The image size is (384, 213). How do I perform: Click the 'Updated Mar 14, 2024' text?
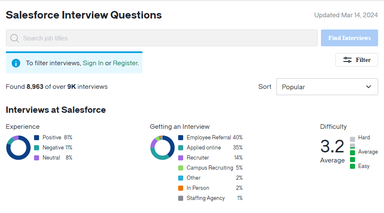pos(346,15)
